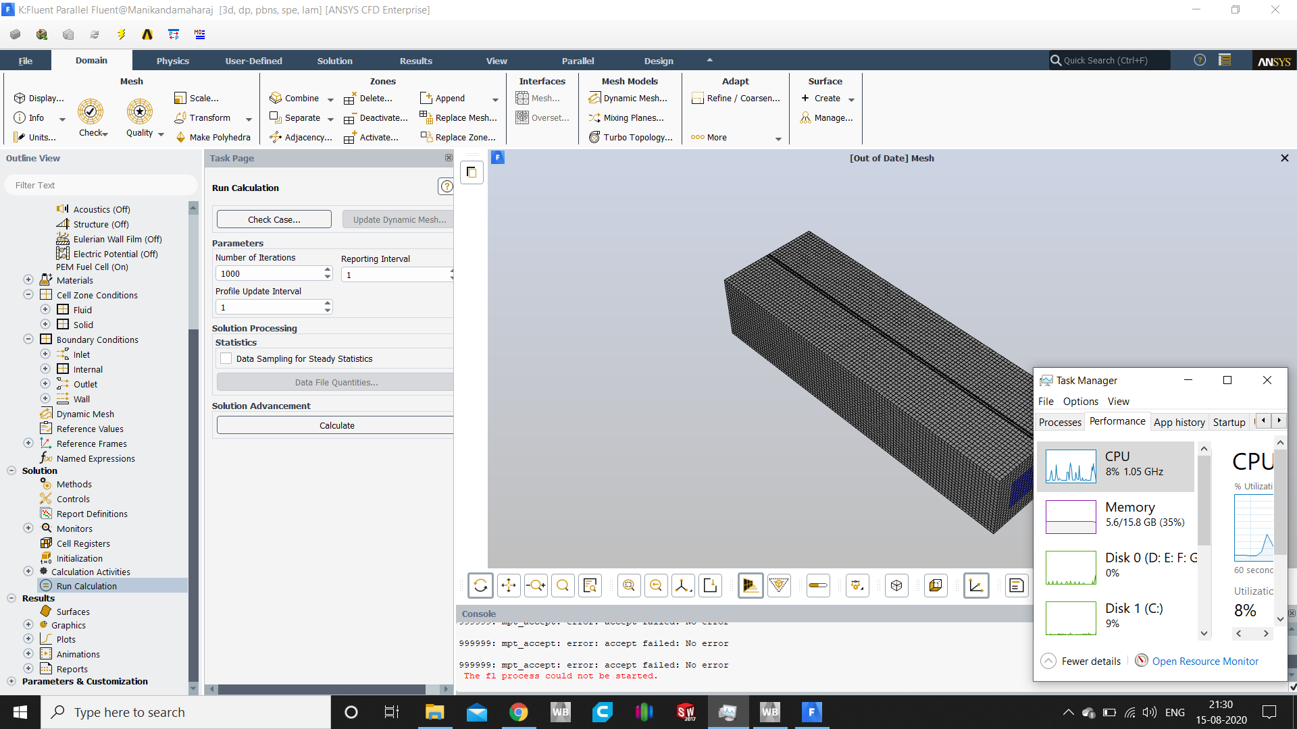This screenshot has height=729, width=1297.
Task: Open the Combine dropdown arrow
Action: (330, 99)
